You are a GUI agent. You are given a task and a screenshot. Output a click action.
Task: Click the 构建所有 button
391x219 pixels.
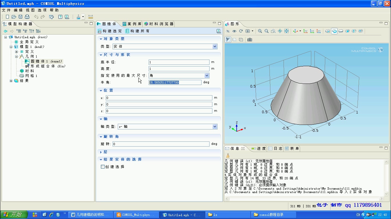137,31
